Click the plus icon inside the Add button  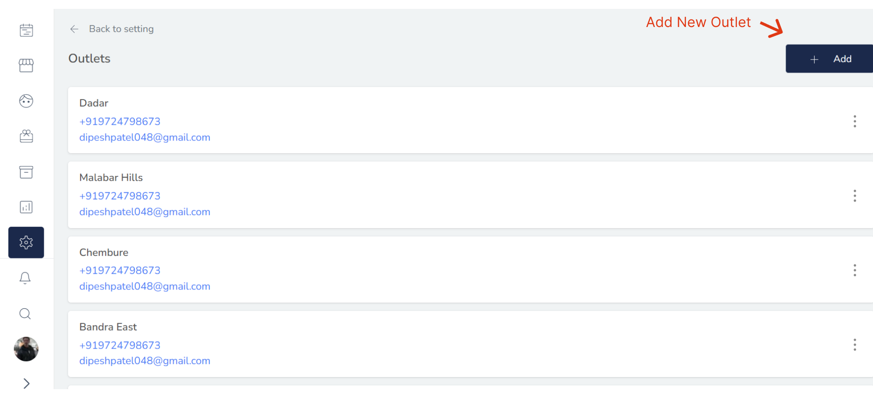pyautogui.click(x=814, y=59)
